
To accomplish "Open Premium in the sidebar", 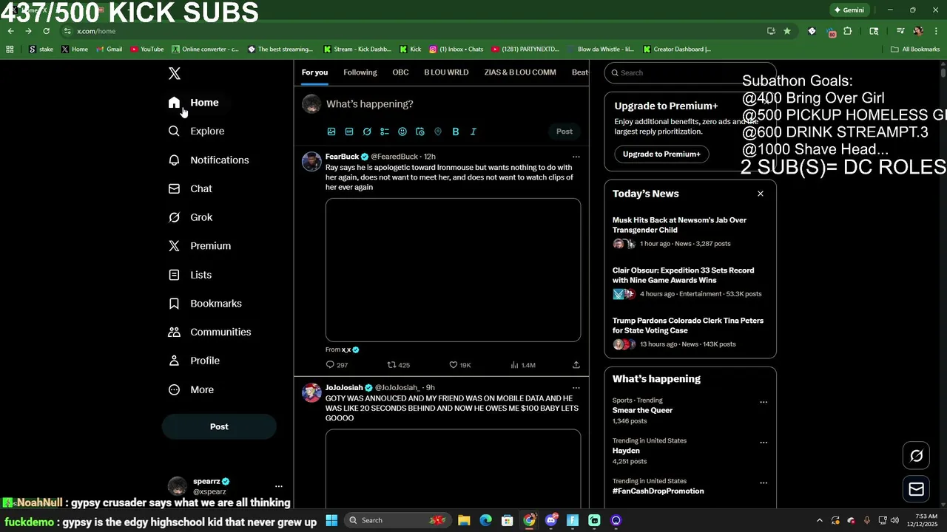I will [200, 246].
